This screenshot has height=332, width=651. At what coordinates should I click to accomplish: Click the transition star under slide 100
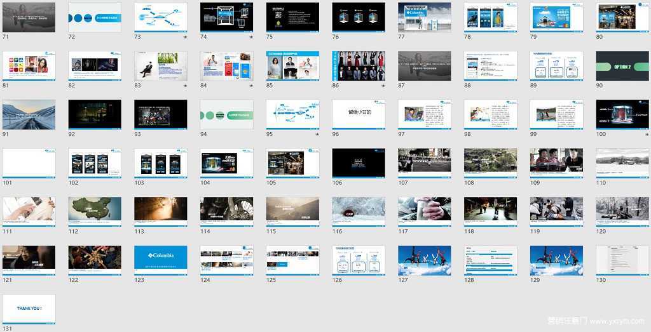pos(647,135)
